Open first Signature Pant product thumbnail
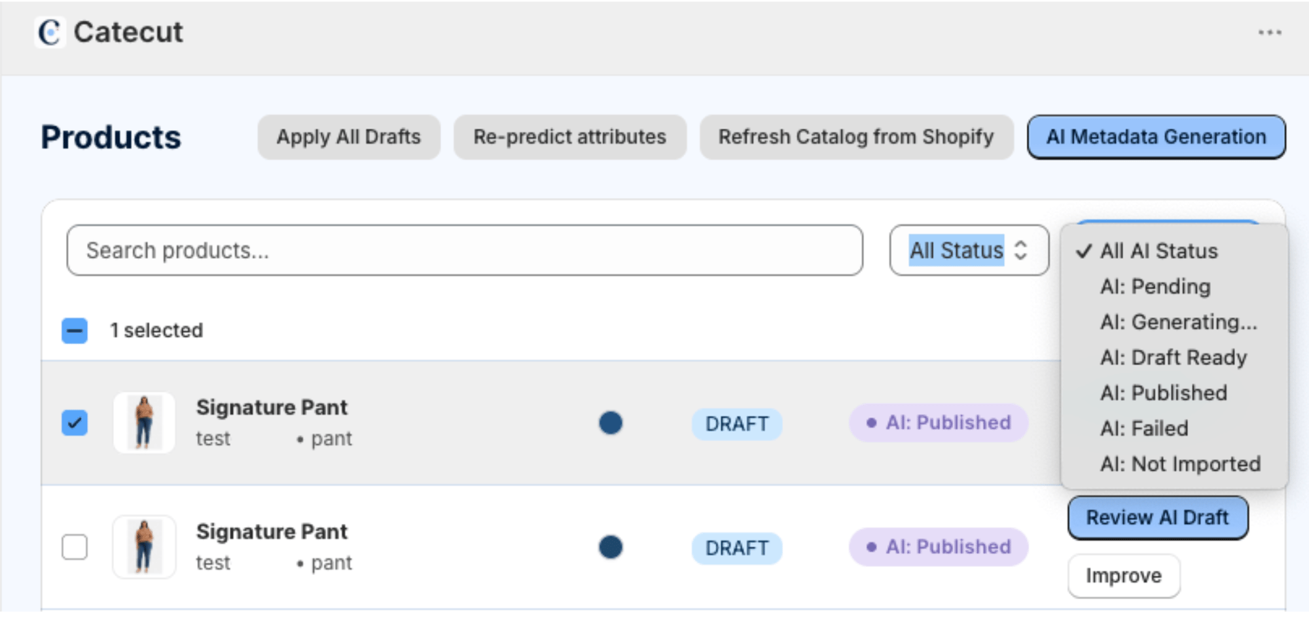 144,423
